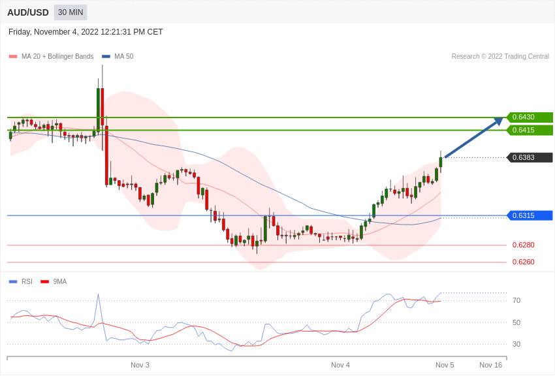Click the MA 50 legend color swatch

pos(106,57)
